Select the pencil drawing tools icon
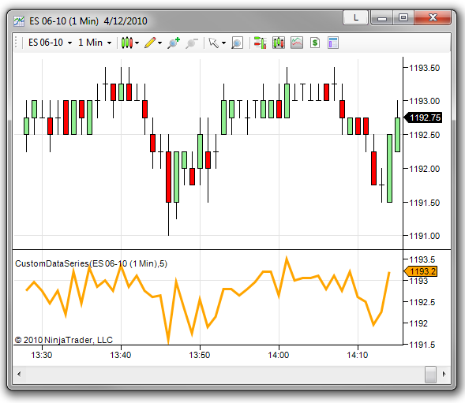 [150, 43]
